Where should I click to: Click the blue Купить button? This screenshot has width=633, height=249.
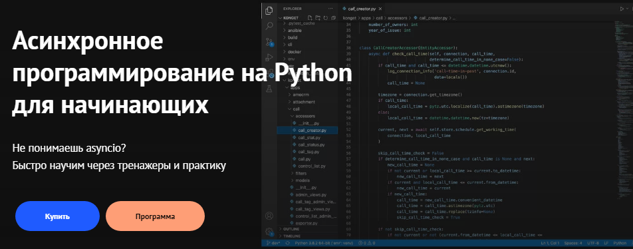(57, 216)
